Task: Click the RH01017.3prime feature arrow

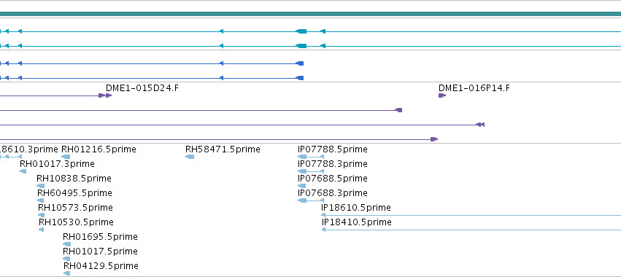Action: (x=23, y=171)
